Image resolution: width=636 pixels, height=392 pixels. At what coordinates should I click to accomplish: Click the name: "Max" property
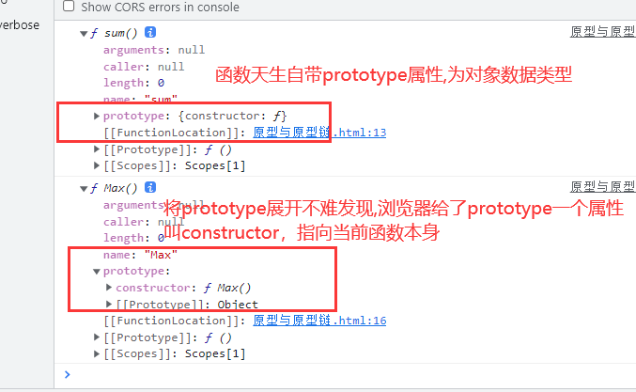140,255
